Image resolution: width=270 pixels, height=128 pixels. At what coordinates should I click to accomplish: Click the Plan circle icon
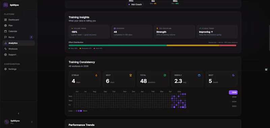pos(5,26)
